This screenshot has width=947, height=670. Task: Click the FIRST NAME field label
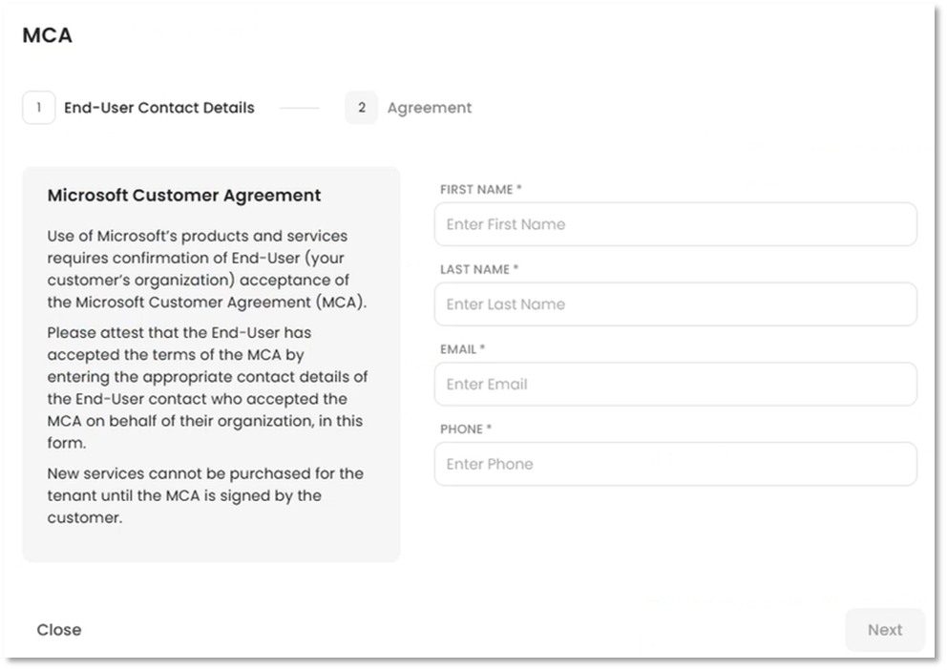(480, 190)
